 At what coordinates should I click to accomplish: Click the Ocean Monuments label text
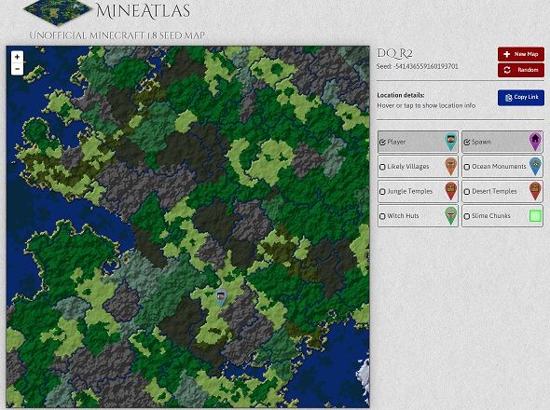[x=499, y=167]
